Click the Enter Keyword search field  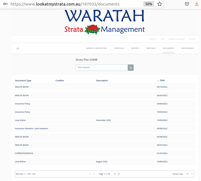102,67
